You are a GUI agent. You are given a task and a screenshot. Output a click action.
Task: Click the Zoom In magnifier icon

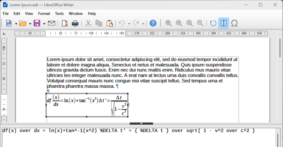pyautogui.click(x=168, y=23)
